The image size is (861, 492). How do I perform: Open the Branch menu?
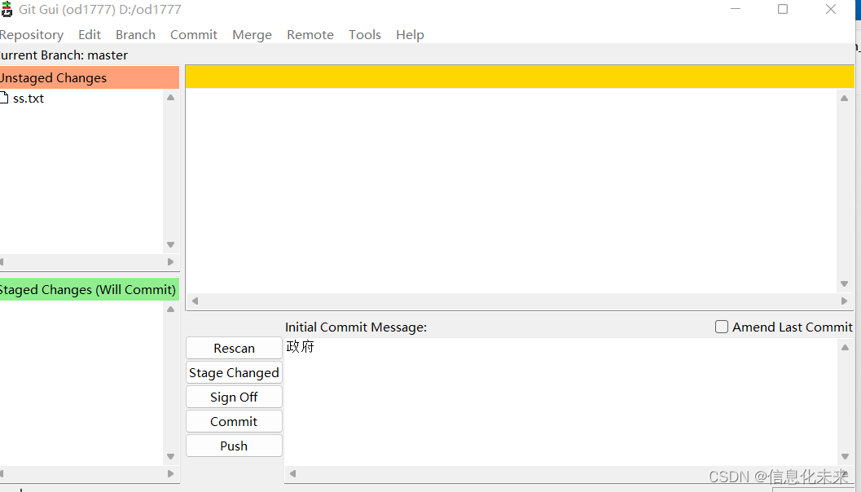tap(135, 34)
